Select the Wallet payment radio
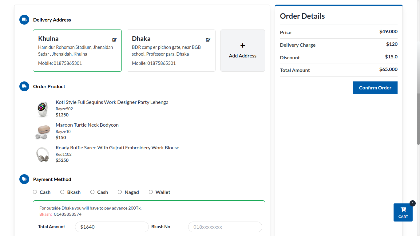The width and height of the screenshot is (420, 236). [x=151, y=192]
